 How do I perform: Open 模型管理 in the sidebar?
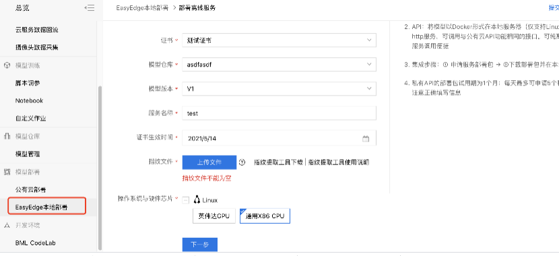(28, 154)
